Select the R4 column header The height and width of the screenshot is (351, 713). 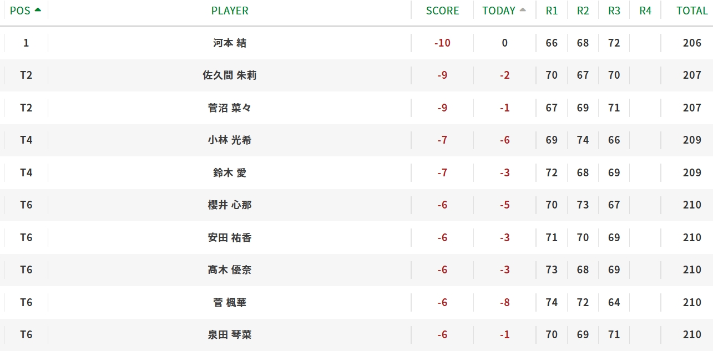645,11
